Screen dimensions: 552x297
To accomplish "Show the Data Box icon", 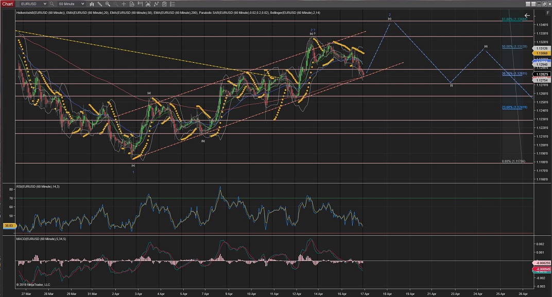I will coord(132,4).
